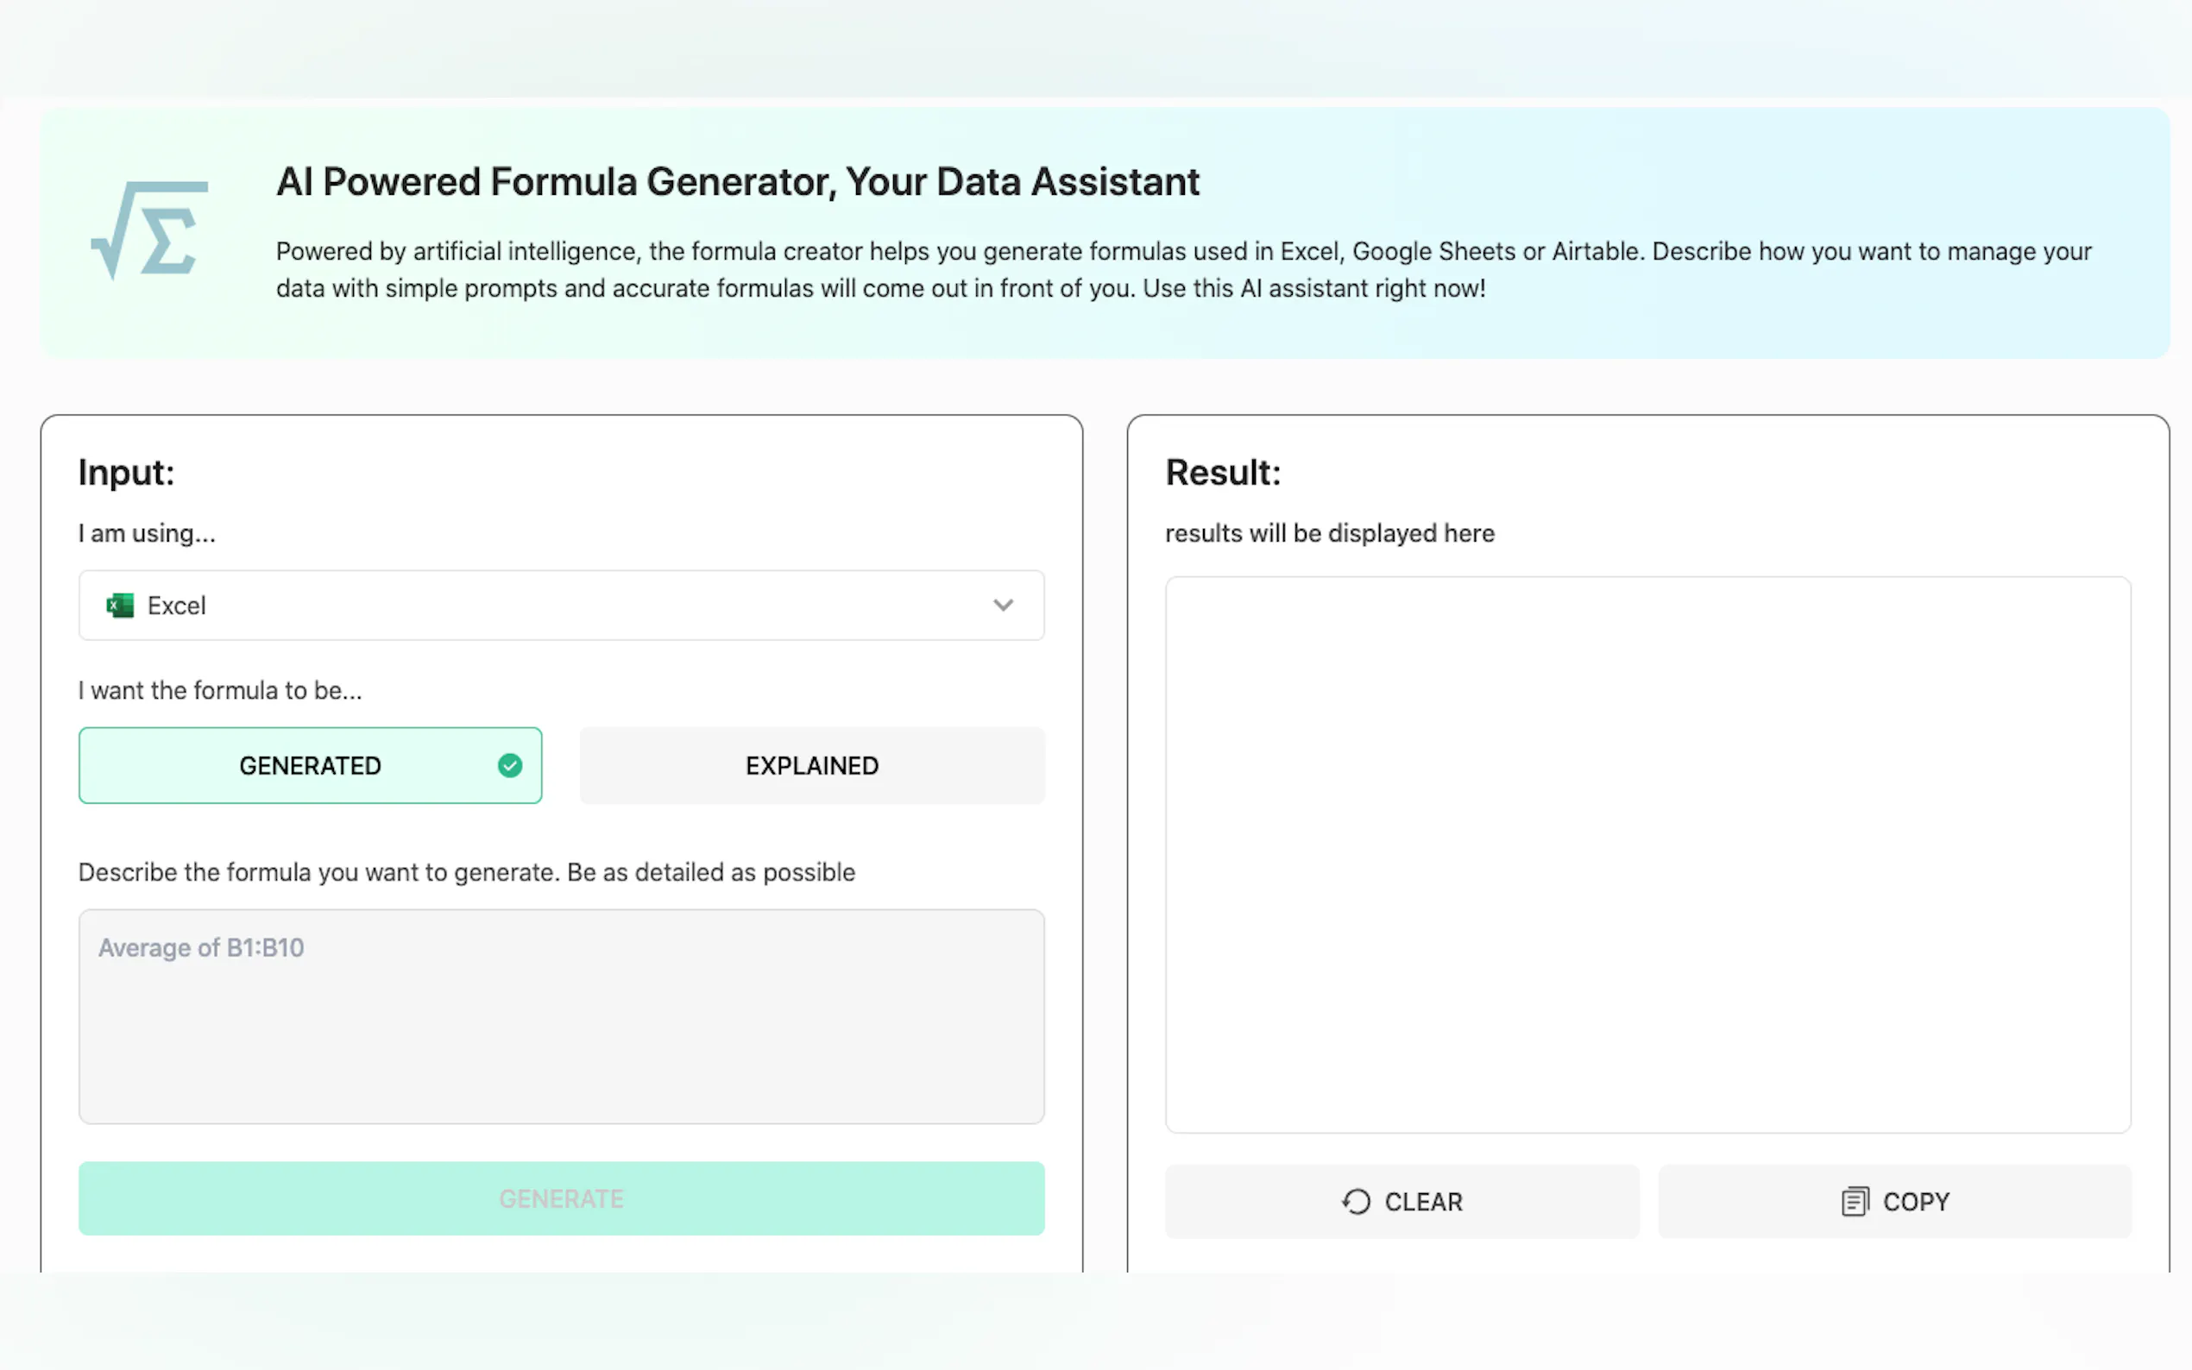
Task: Focus the formula description text area
Action: click(x=561, y=1016)
